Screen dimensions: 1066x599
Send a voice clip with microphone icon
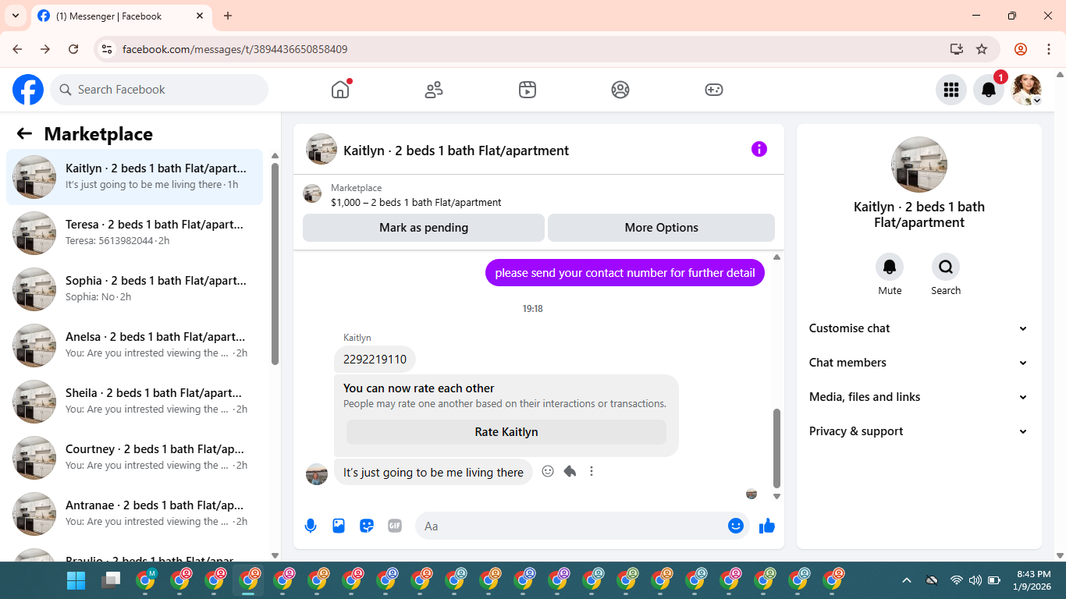point(311,526)
